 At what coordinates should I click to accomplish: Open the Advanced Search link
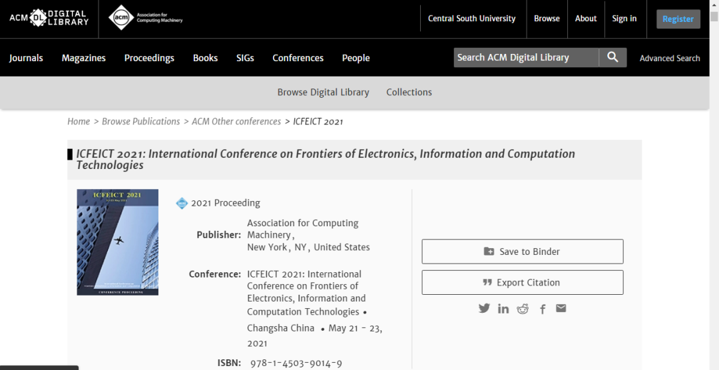pyautogui.click(x=670, y=59)
